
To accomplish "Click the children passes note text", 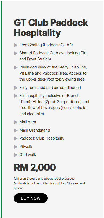I will [x=44, y=179].
